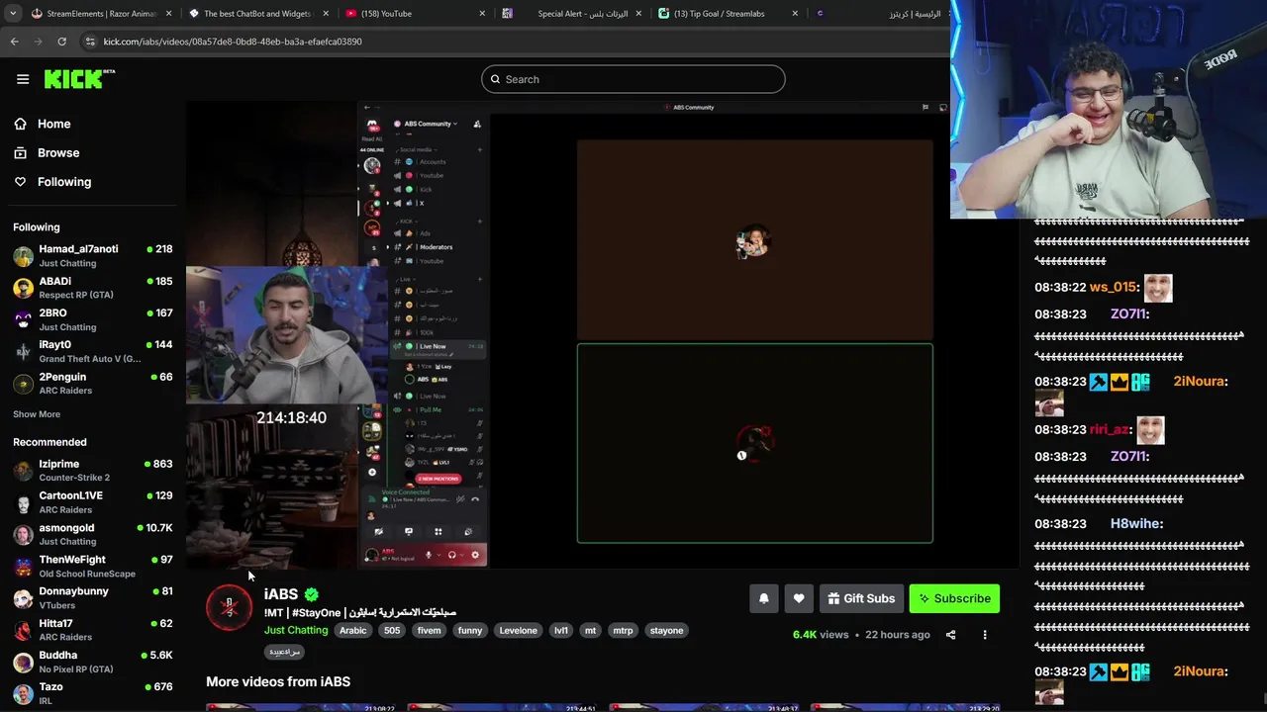This screenshot has width=1267, height=712.
Task: Toggle notification bell for iABS
Action: point(764,598)
